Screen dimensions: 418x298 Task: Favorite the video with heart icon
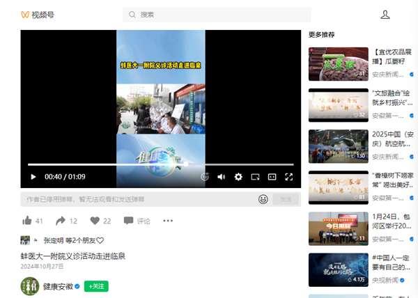click(x=95, y=221)
